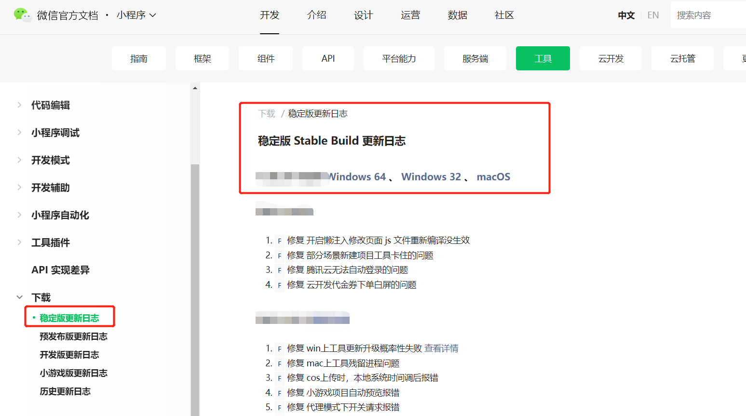The width and height of the screenshot is (746, 416).
Task: Click the WeChat logo icon
Action: pyautogui.click(x=22, y=15)
